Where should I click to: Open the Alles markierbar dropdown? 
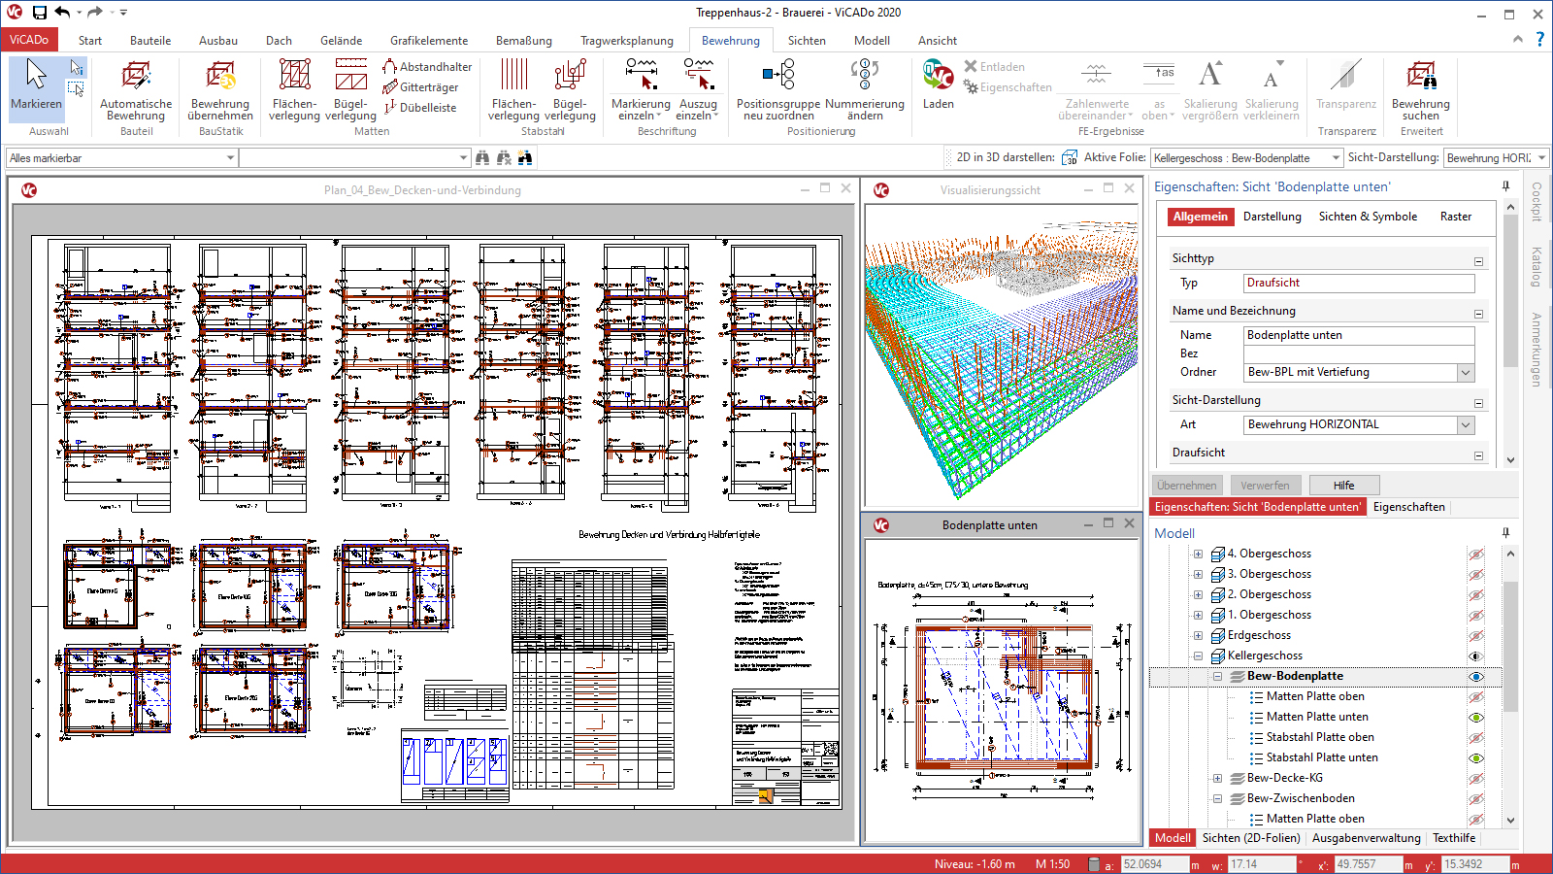[230, 157]
